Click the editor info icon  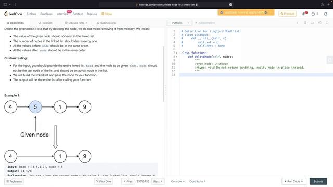click(298, 23)
